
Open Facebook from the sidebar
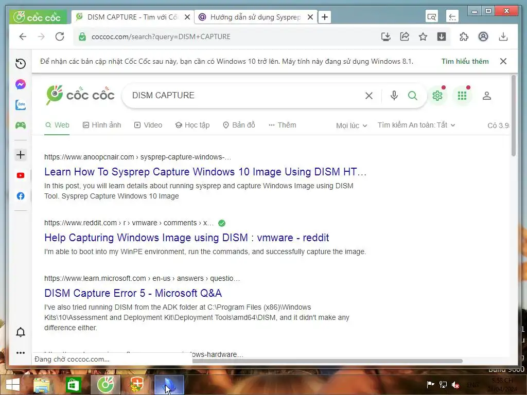[21, 196]
